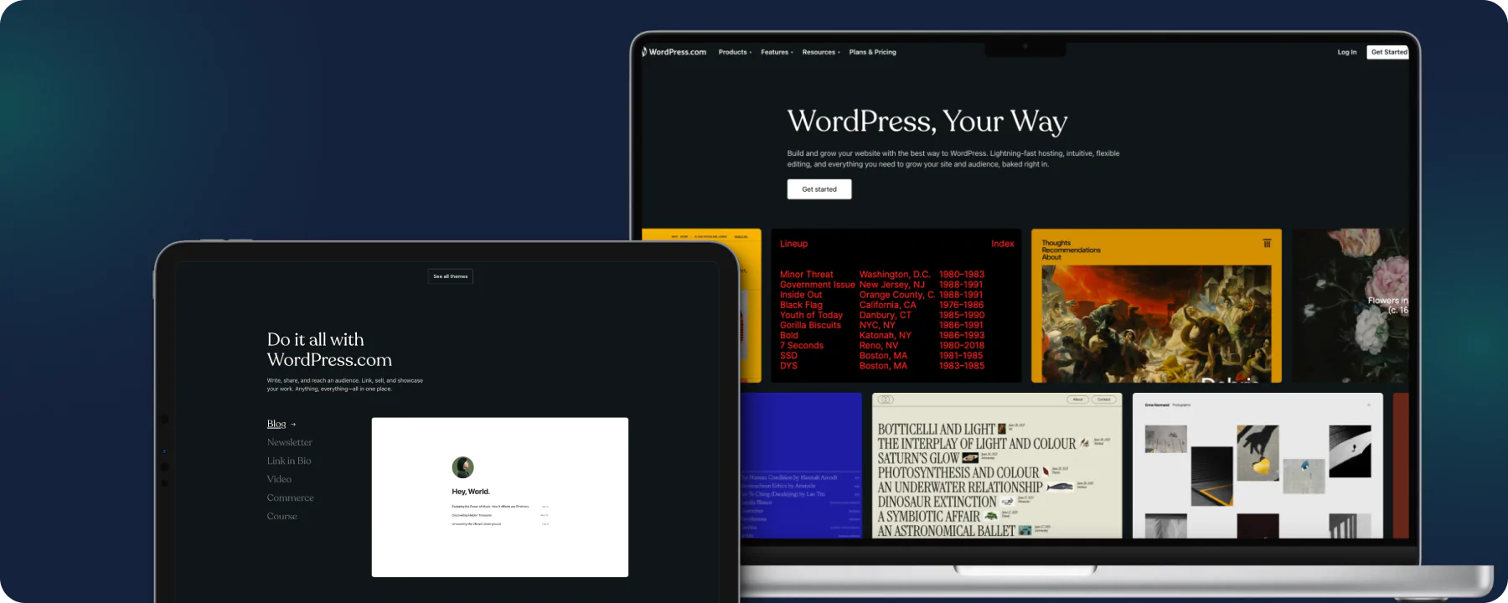Click 'AN UNDERWATER RELATIONSHIP' headline

pos(960,487)
